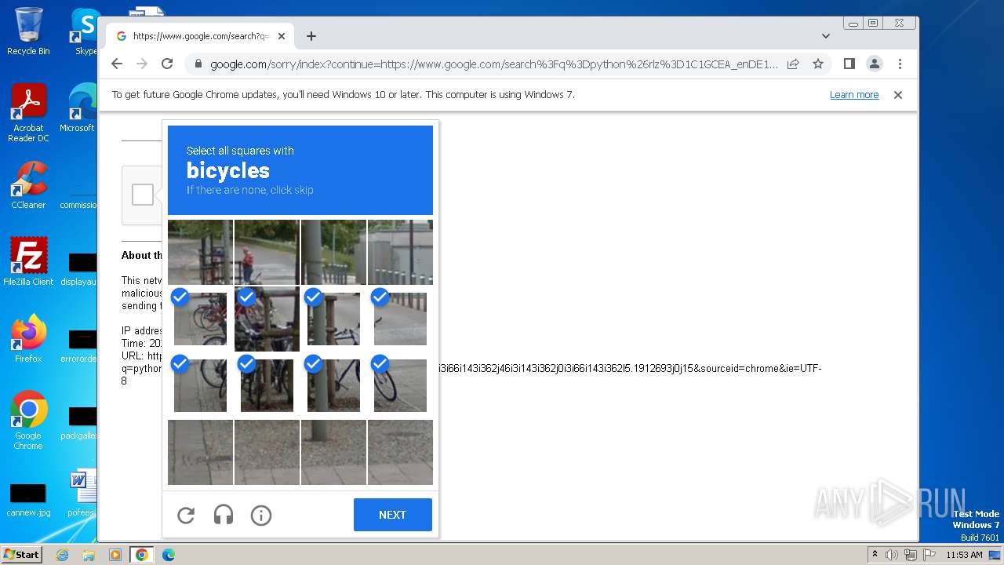Follow the Learn more link in the update bar
The width and height of the screenshot is (1004, 565).
(x=854, y=95)
